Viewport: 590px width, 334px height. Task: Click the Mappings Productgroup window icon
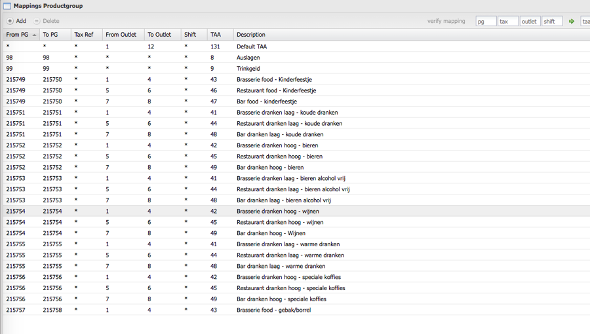click(7, 6)
